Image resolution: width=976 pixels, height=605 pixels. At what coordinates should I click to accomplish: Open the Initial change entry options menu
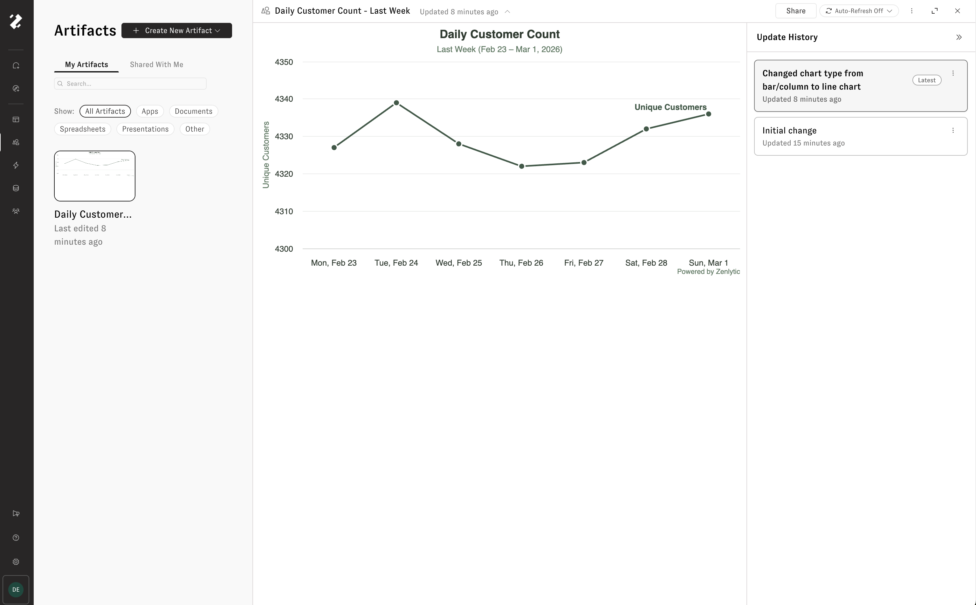953,131
